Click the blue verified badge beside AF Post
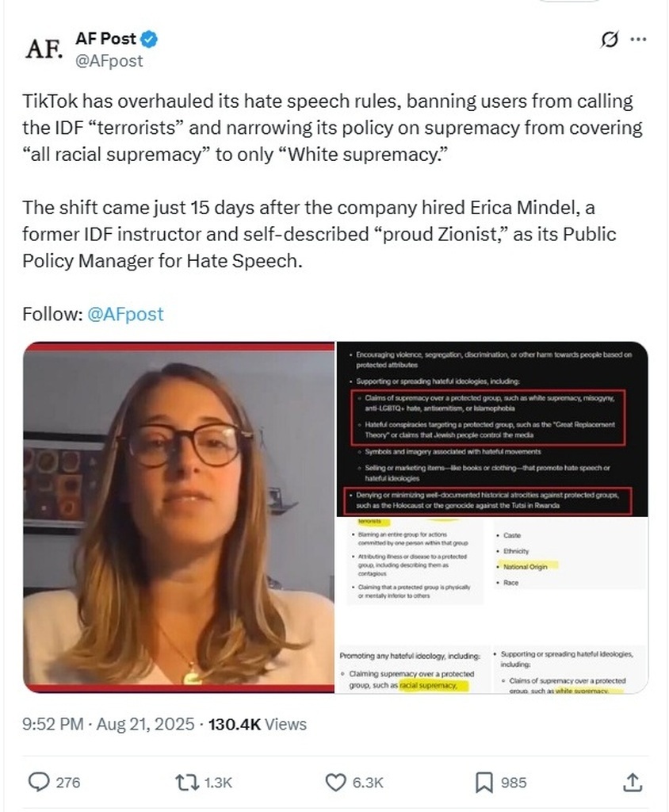Screen dimensions: 669x812 (150, 39)
